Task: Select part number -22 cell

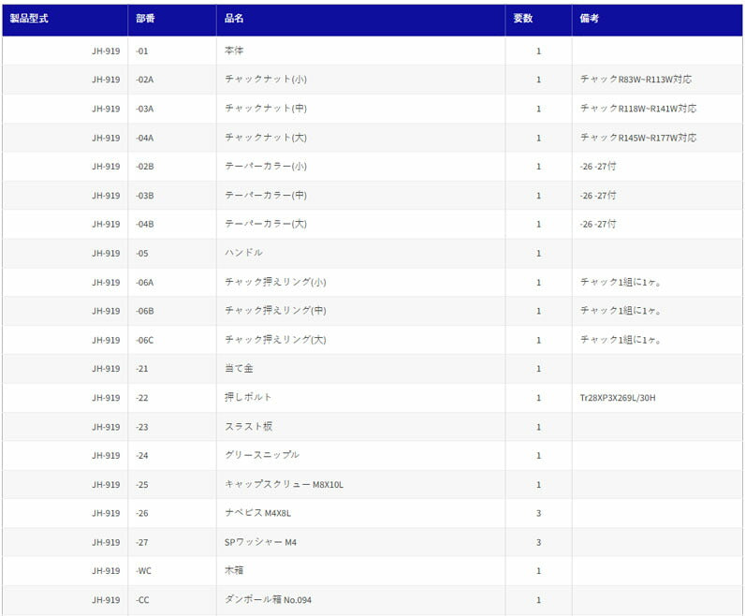Action: [172, 398]
